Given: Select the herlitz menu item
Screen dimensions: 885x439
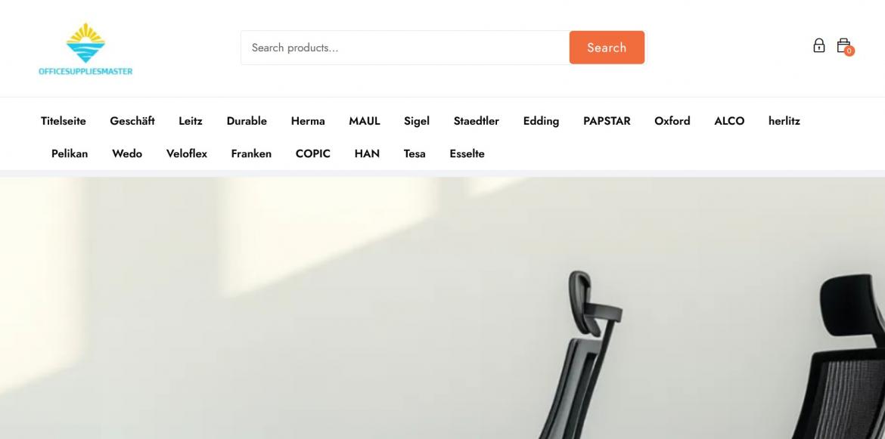Looking at the screenshot, I should click(784, 121).
